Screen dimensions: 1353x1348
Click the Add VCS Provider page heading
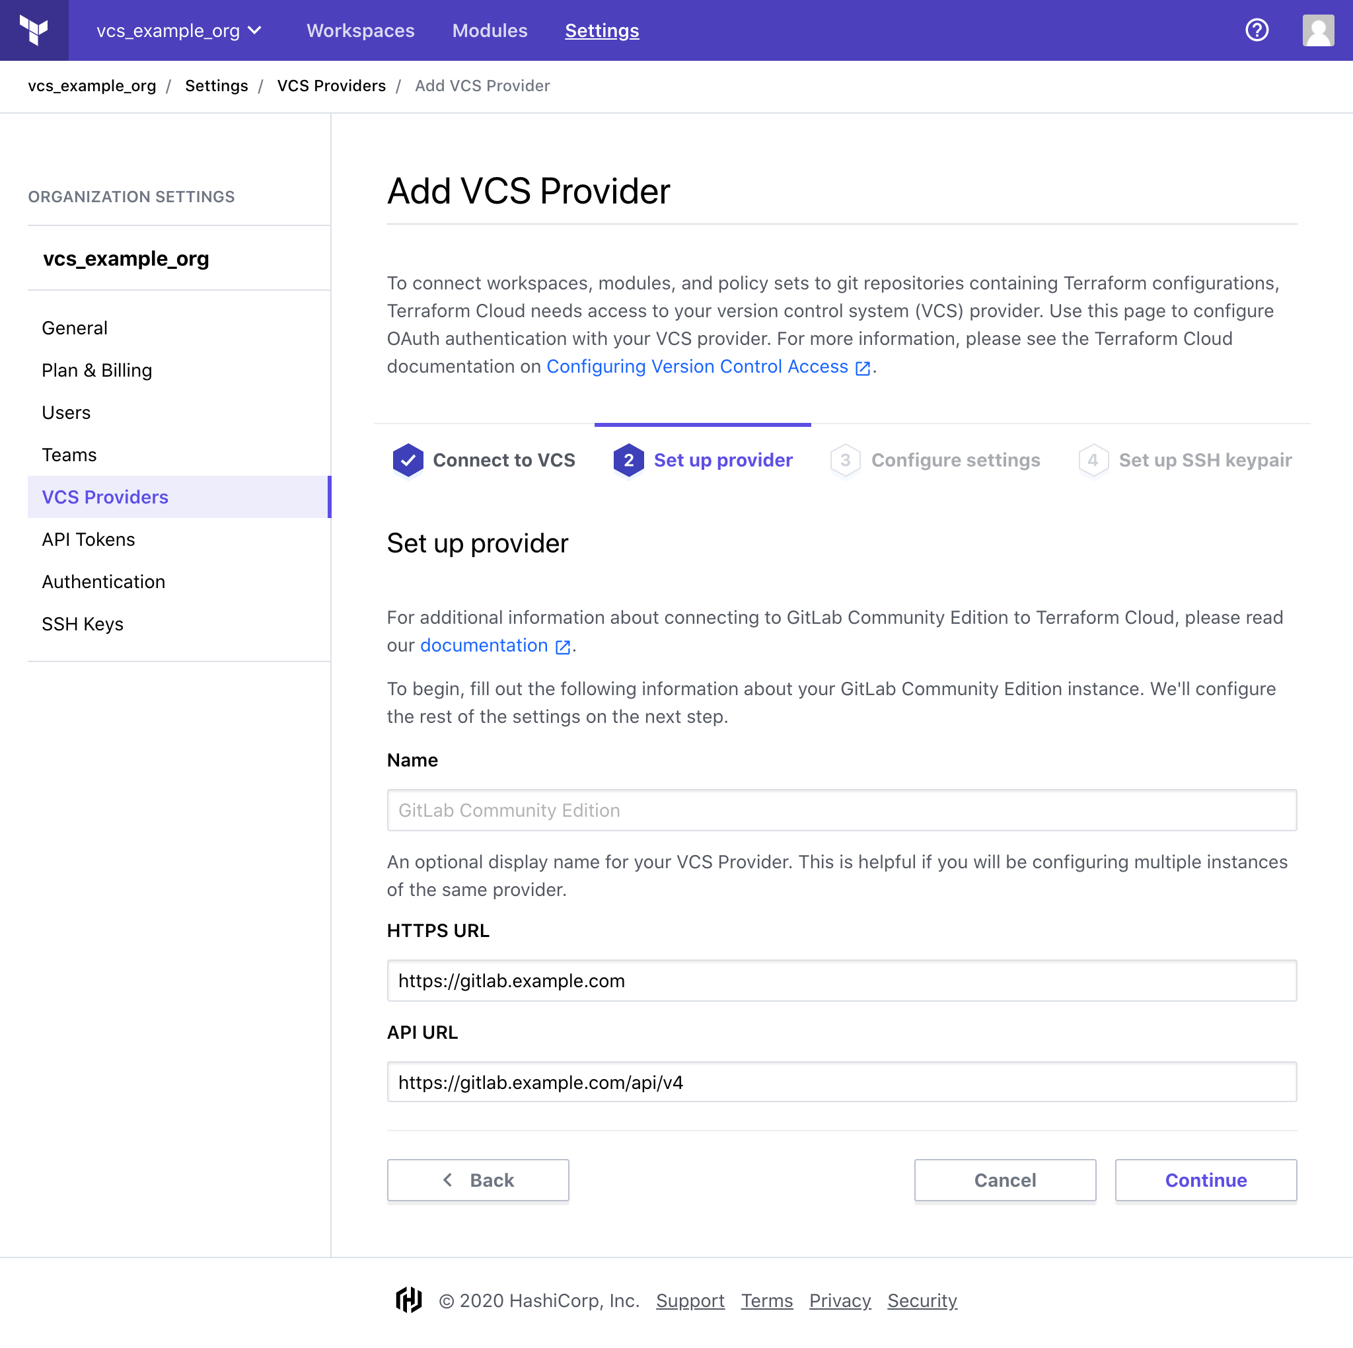pyautogui.click(x=529, y=190)
